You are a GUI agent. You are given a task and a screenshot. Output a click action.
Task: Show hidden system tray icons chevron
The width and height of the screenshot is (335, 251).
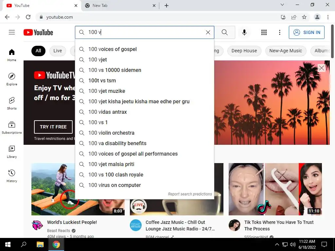pos(277,244)
